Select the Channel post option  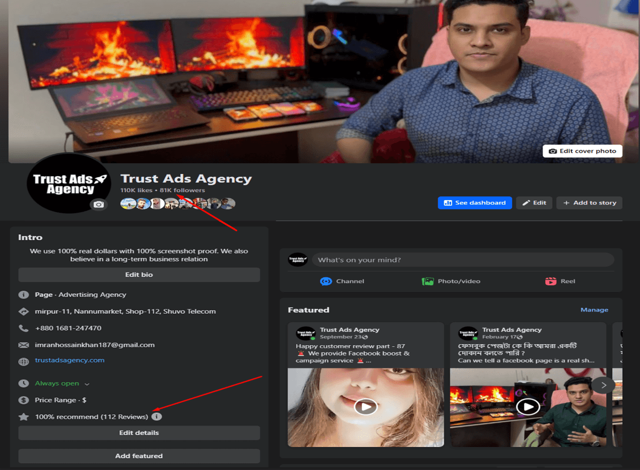pos(342,282)
